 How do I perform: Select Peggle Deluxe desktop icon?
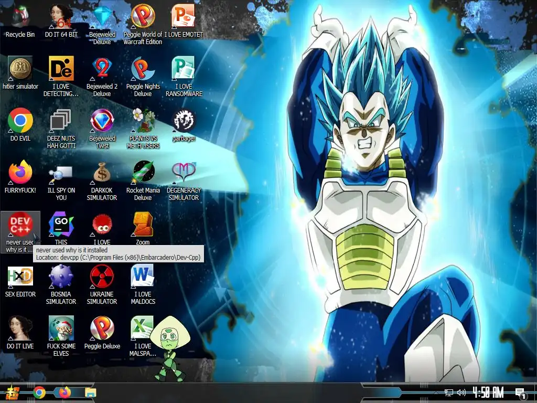coord(102,328)
